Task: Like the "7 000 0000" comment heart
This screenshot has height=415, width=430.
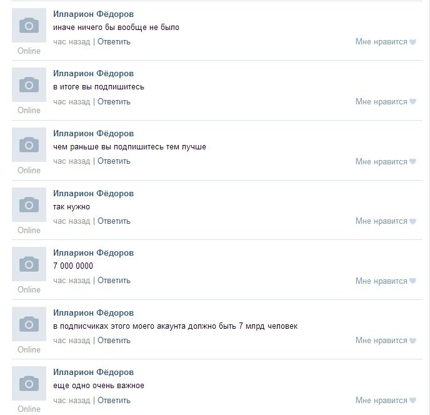Action: tap(412, 281)
